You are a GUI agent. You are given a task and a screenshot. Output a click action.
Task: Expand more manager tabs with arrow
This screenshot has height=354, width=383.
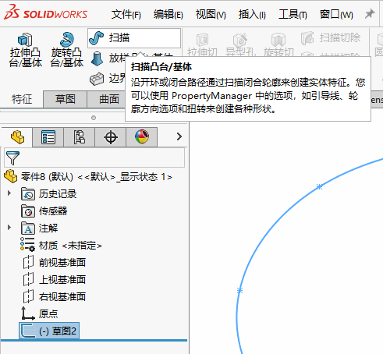[x=179, y=136]
